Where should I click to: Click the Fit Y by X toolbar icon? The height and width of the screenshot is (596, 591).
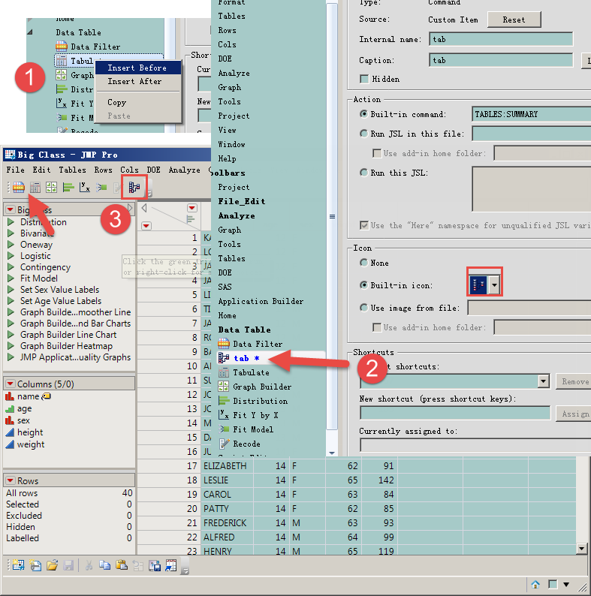coord(84,187)
